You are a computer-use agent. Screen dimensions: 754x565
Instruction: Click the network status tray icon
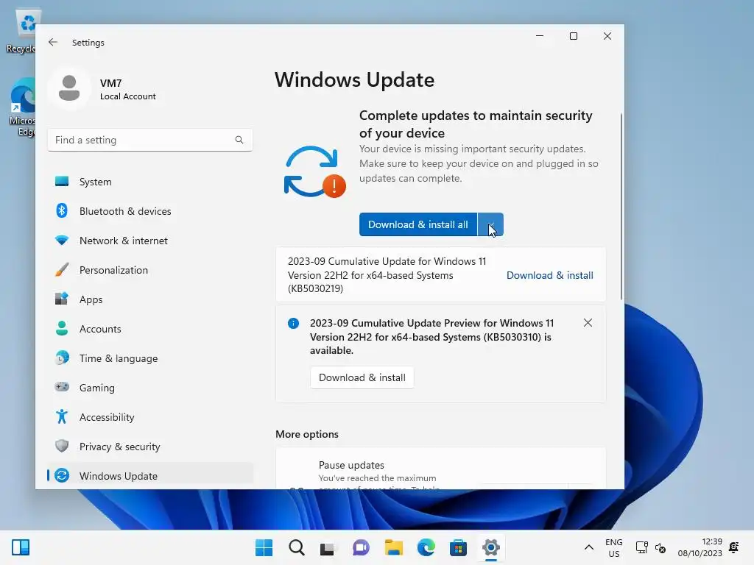point(642,547)
